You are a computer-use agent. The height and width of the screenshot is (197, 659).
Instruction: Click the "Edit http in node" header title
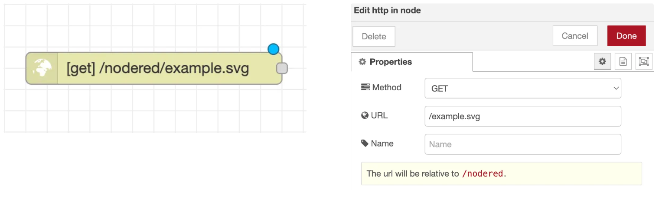tap(387, 10)
